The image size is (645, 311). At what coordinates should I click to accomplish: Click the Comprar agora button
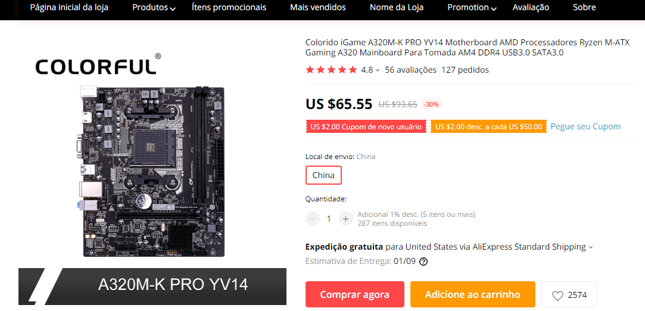pos(354,294)
